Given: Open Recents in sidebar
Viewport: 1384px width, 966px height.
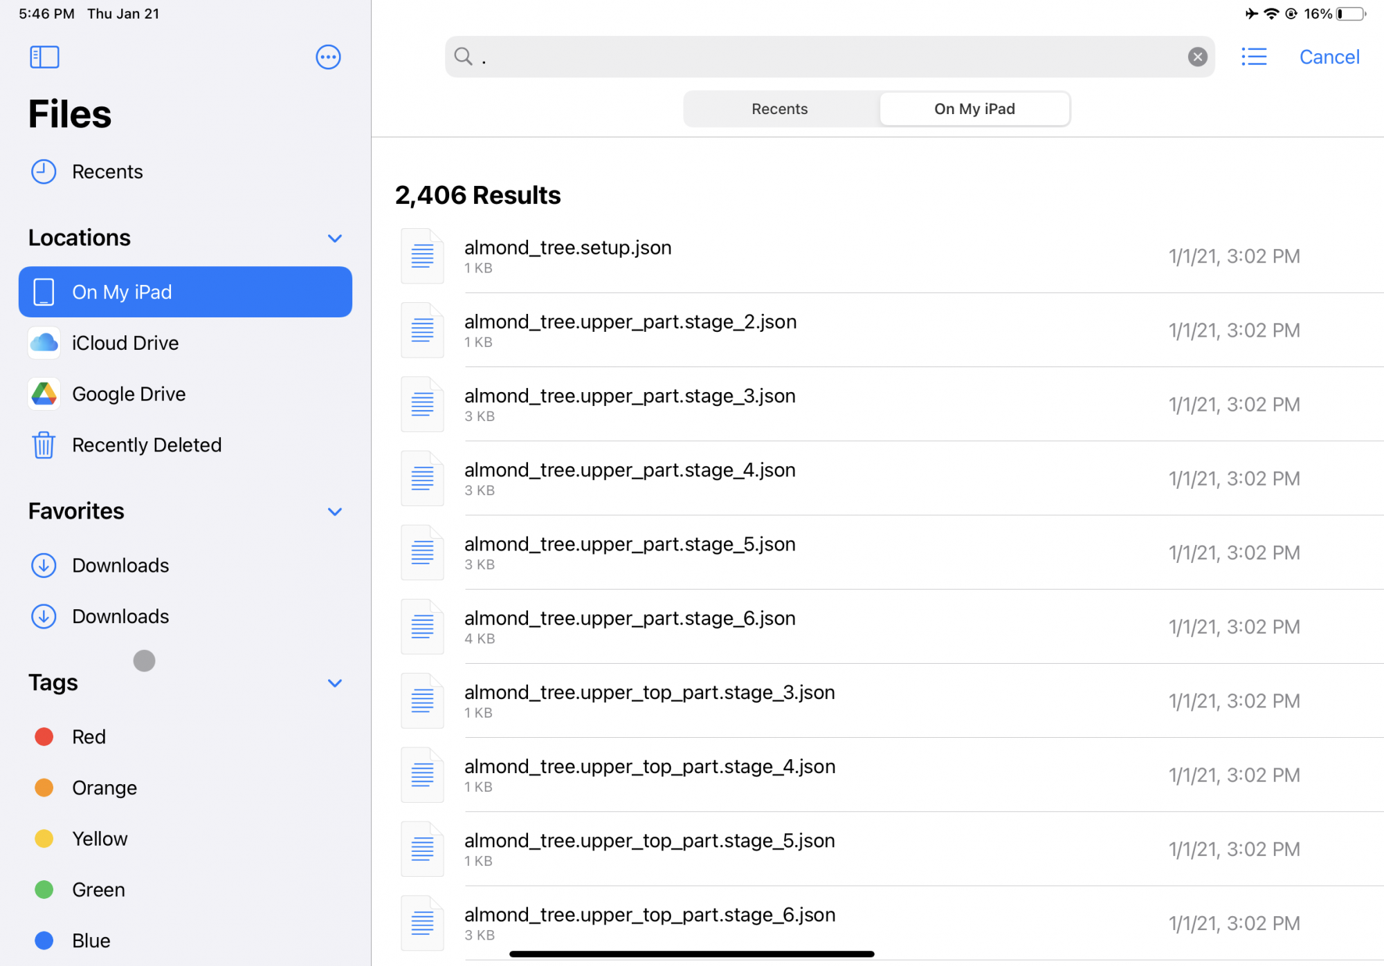Looking at the screenshot, I should tap(107, 171).
